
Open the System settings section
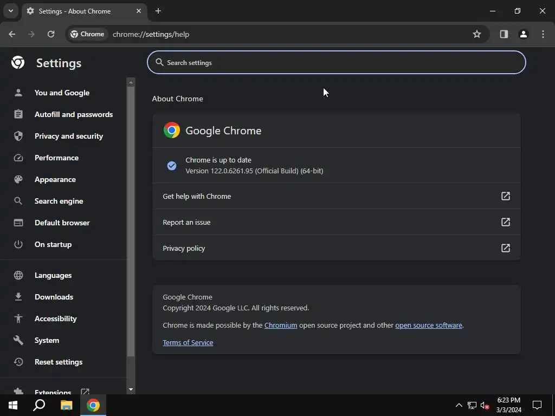tap(63, 340)
